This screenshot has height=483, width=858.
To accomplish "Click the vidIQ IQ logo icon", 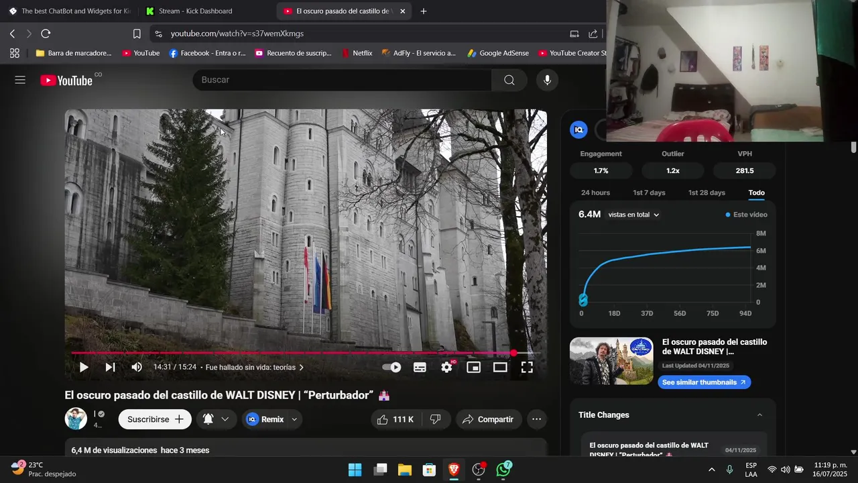I will pyautogui.click(x=578, y=129).
